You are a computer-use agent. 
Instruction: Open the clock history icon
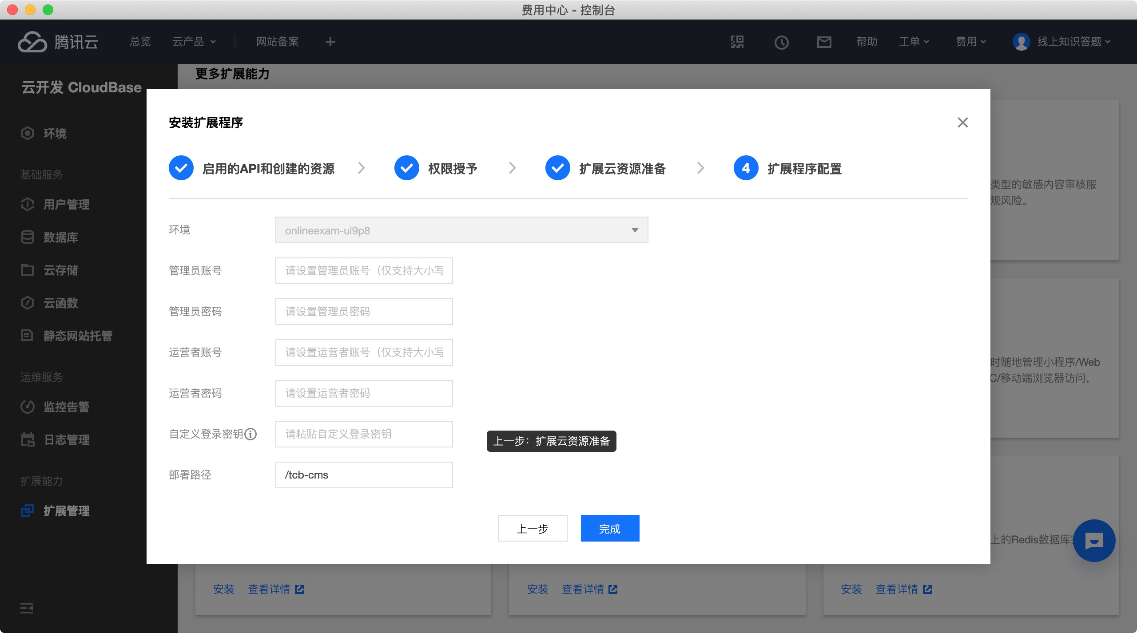point(781,42)
